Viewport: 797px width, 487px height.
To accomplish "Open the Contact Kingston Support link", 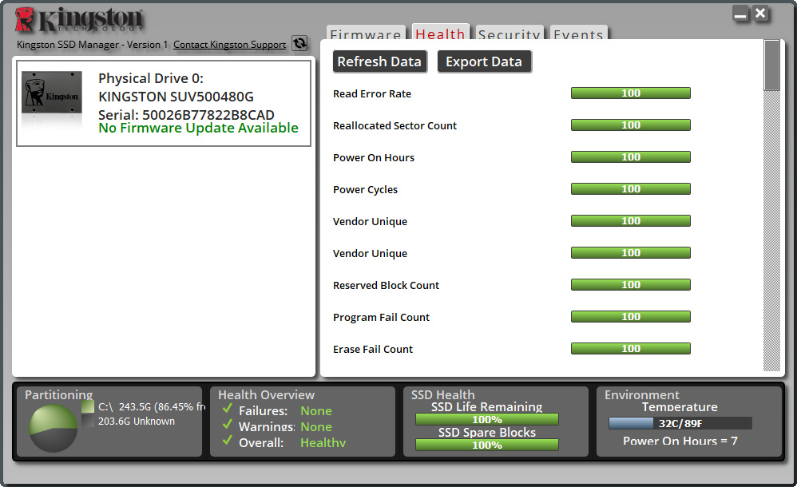I will [x=229, y=45].
